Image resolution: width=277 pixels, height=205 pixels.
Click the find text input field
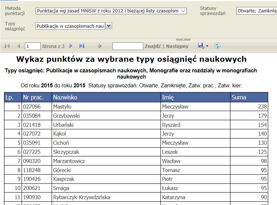tap(128, 46)
